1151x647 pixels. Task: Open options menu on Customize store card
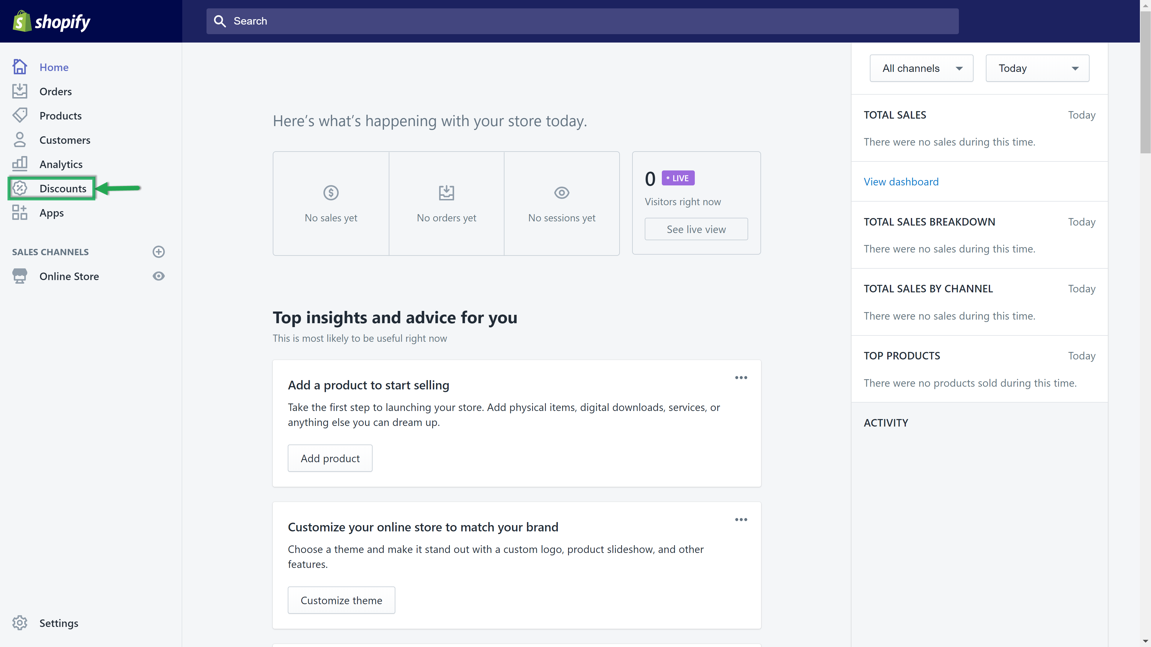tap(741, 520)
